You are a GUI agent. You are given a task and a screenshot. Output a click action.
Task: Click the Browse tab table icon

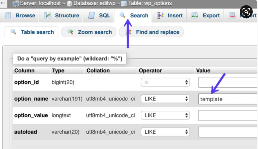tap(8, 16)
